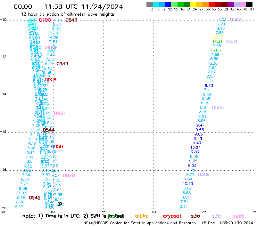
Task: Click the pure blue swatch above 12
Action: point(168,5)
